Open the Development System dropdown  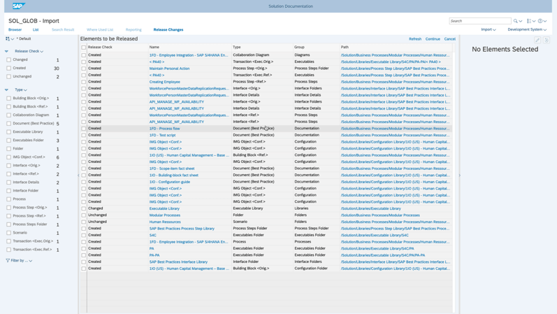click(527, 29)
